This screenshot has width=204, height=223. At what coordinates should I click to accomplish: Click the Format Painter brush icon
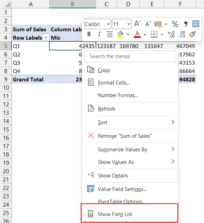coord(192,34)
